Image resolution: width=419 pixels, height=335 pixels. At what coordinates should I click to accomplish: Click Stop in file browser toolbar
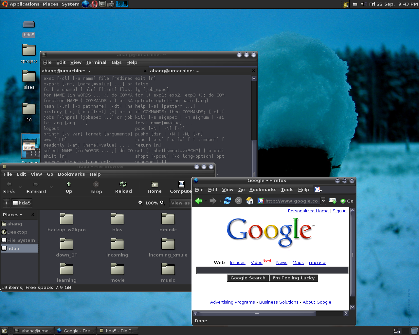coord(96,187)
